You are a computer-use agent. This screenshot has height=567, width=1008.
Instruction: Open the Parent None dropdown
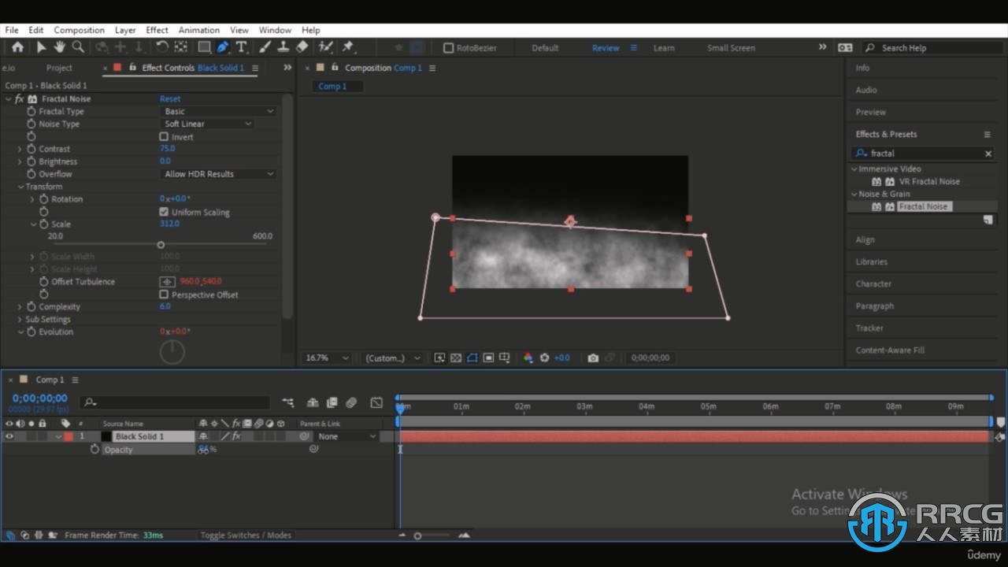tap(346, 436)
